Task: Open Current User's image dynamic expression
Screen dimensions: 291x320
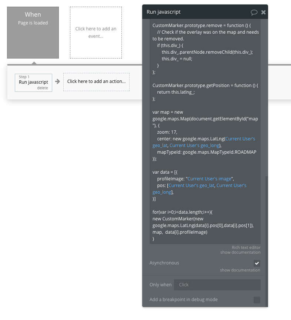Action: pos(210,179)
